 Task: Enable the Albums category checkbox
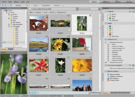(x=108, y=14)
